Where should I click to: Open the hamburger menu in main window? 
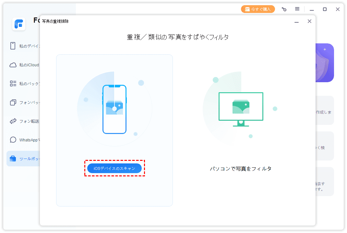297,9
